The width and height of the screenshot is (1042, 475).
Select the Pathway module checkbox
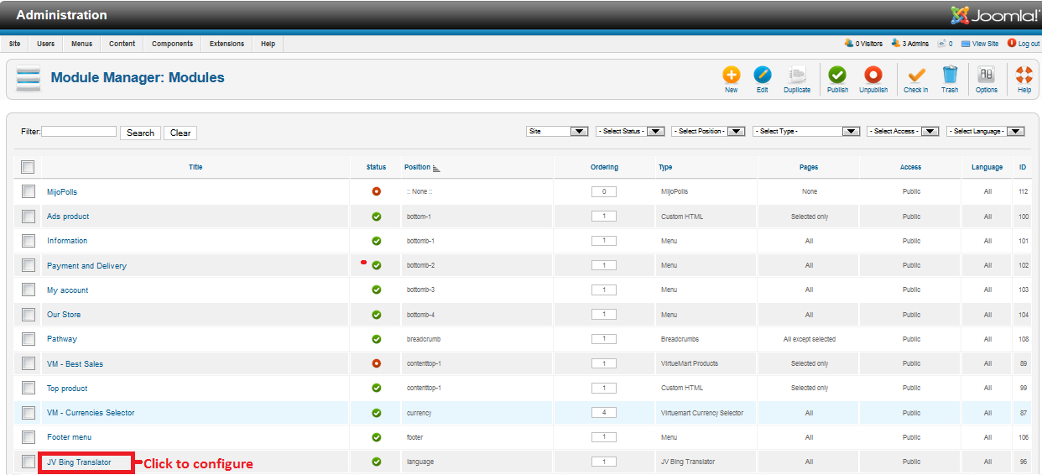(x=29, y=339)
